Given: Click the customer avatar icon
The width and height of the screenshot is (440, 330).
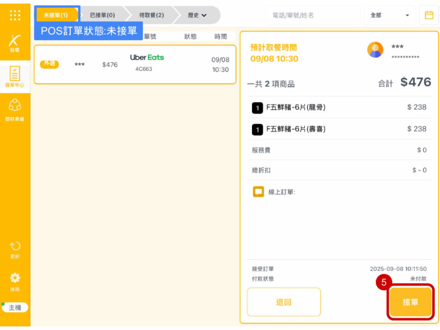Looking at the screenshot, I should pos(375,50).
